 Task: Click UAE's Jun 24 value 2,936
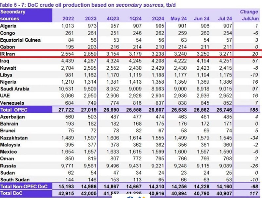point(203,95)
